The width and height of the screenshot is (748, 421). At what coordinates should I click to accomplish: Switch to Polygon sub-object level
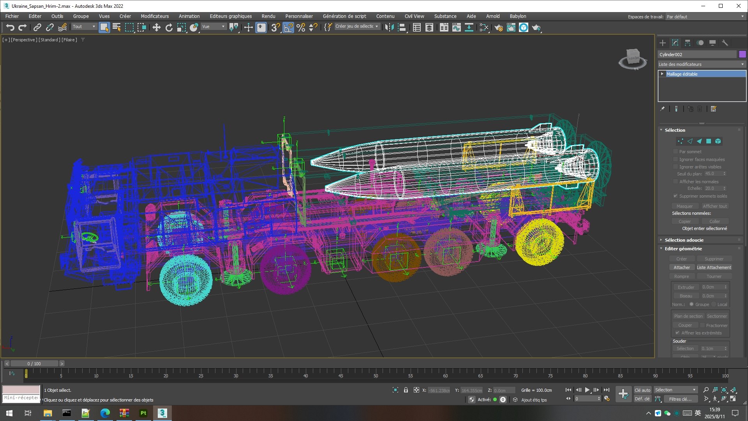[x=709, y=141]
